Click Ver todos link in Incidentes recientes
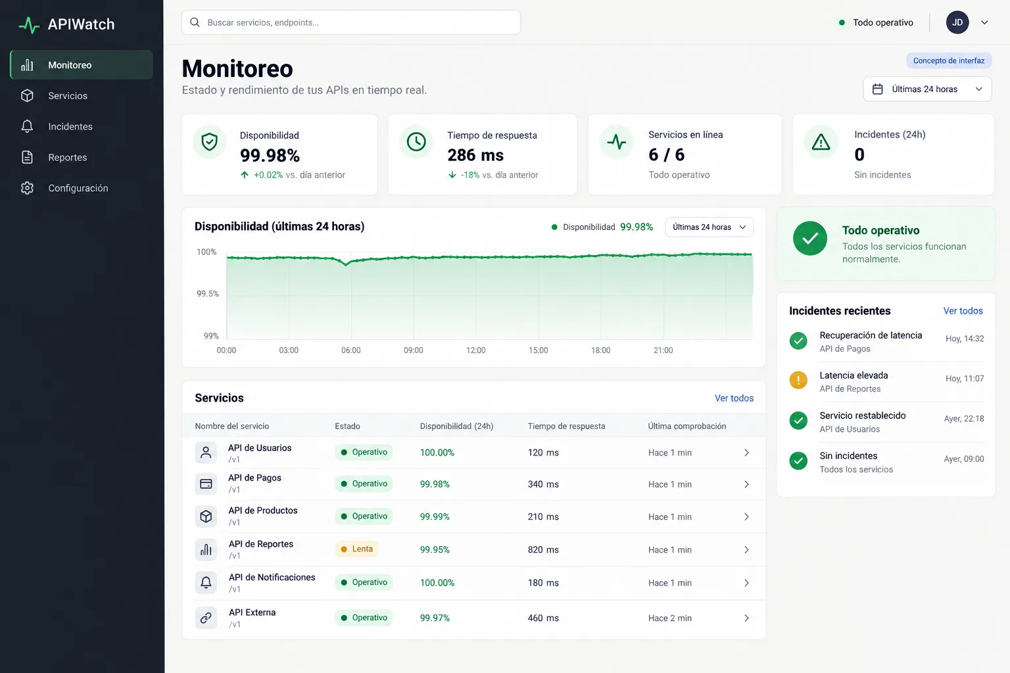 coord(963,311)
